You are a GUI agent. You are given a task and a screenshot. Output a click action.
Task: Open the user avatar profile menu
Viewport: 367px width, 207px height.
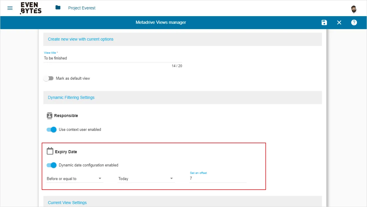(354, 9)
